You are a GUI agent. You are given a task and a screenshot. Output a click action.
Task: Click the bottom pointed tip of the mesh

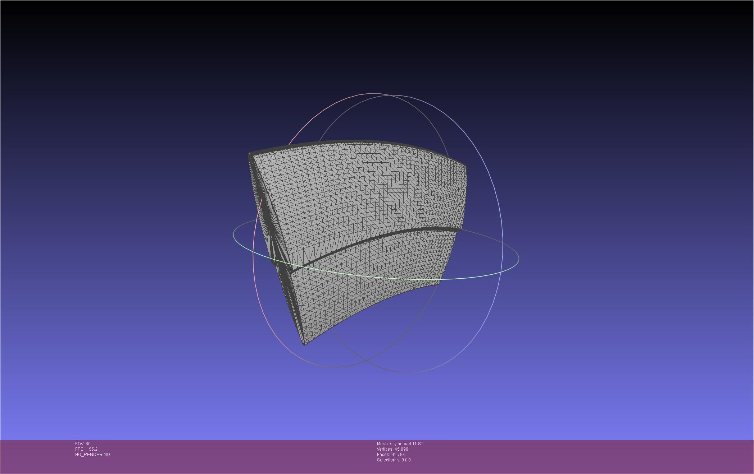click(x=304, y=344)
